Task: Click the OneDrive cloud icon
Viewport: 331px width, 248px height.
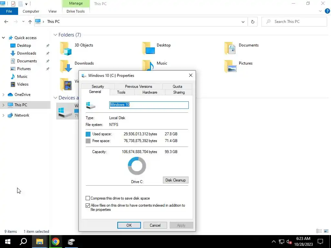Action: pyautogui.click(x=10, y=95)
